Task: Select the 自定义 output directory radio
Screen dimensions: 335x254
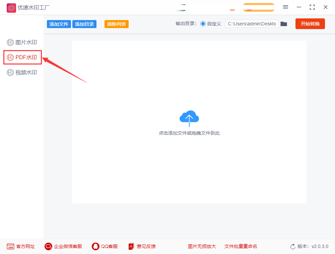Action: pyautogui.click(x=203, y=24)
